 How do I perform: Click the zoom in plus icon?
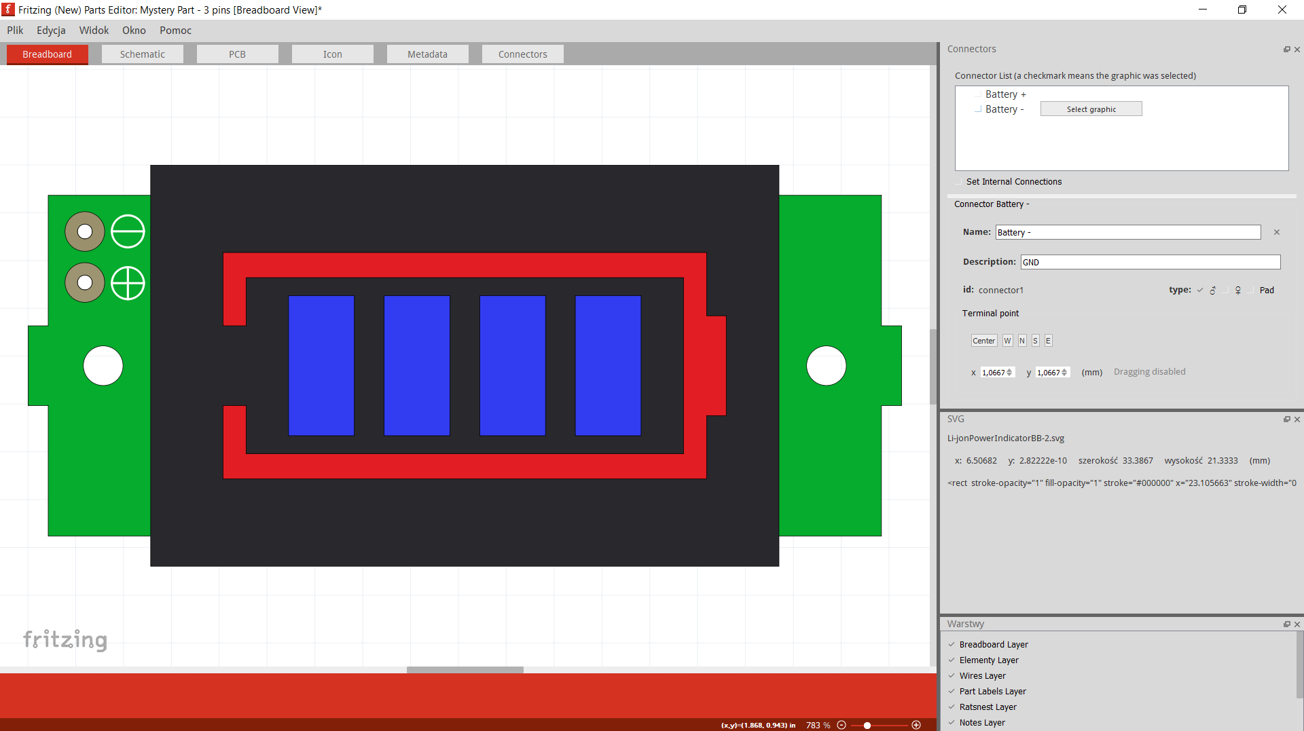[x=916, y=725]
